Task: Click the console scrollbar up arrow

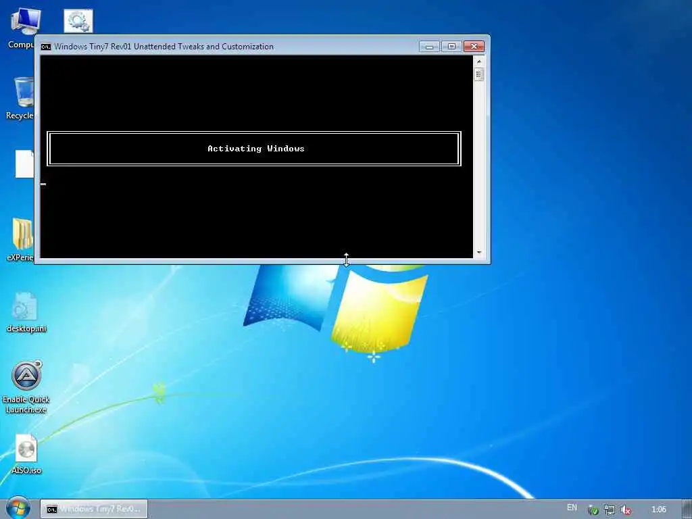Action: click(479, 61)
